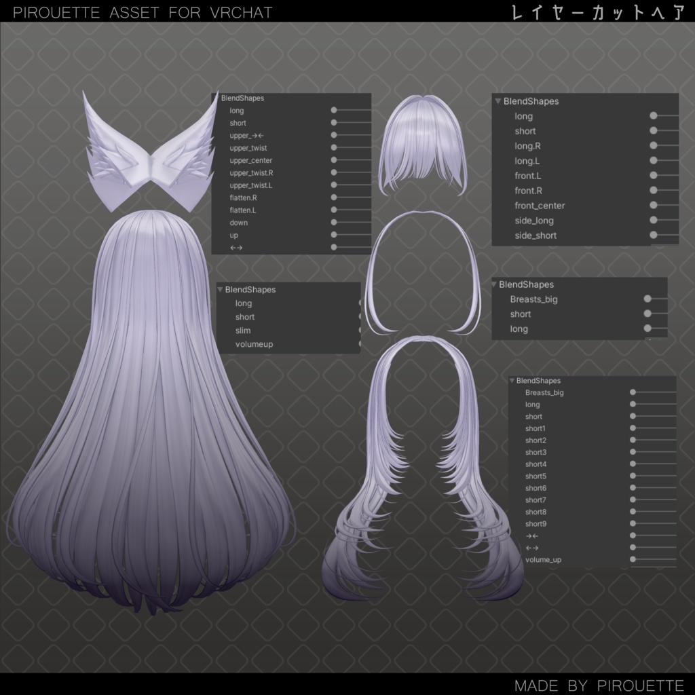Viewport: 695px width, 695px height.
Task: Adjust the upper_twist blendshape slider
Action: coord(333,148)
